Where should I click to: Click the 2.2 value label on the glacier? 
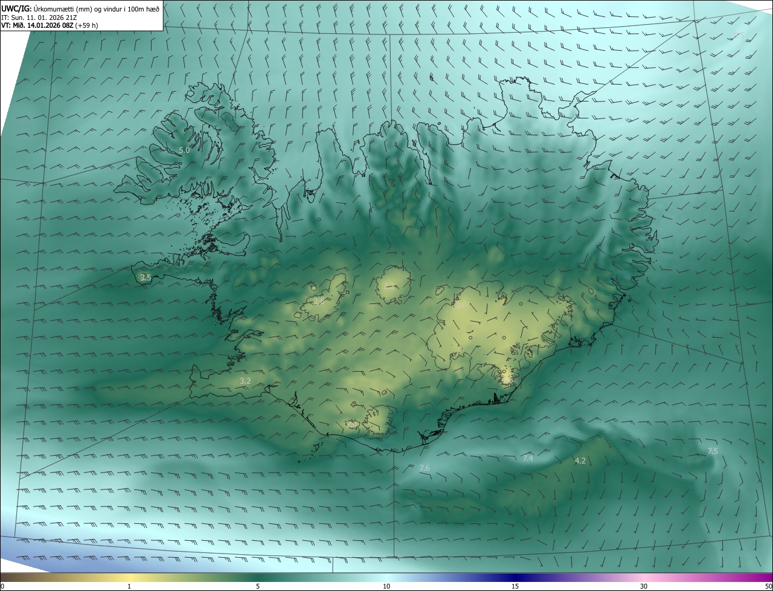click(389, 286)
